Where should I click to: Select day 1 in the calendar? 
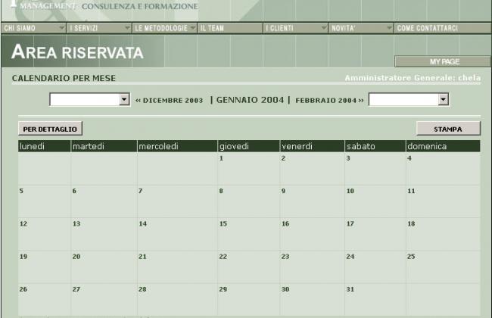tap(221, 158)
